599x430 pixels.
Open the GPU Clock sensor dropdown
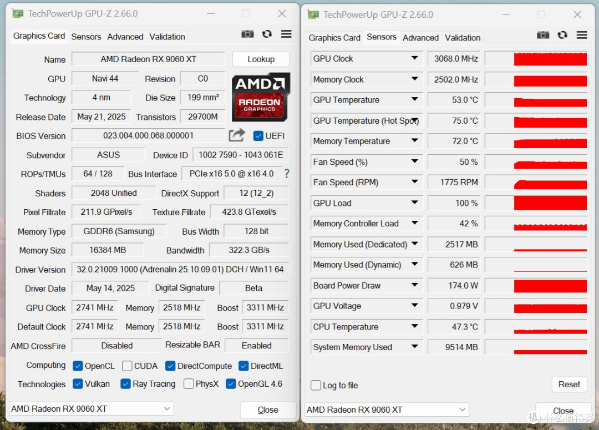(414, 58)
